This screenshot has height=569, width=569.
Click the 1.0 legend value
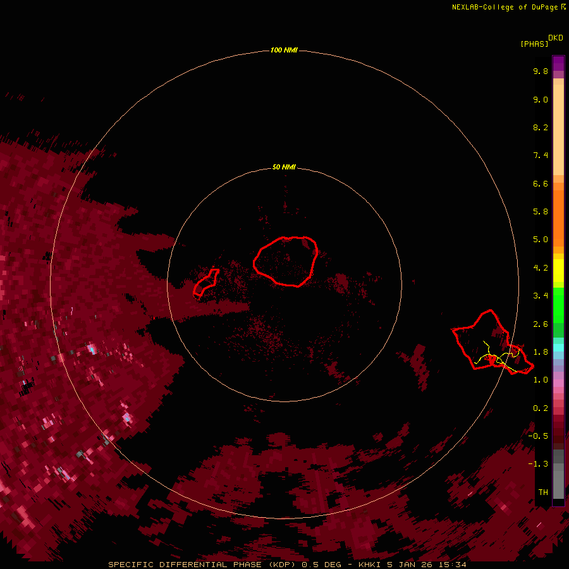point(541,380)
